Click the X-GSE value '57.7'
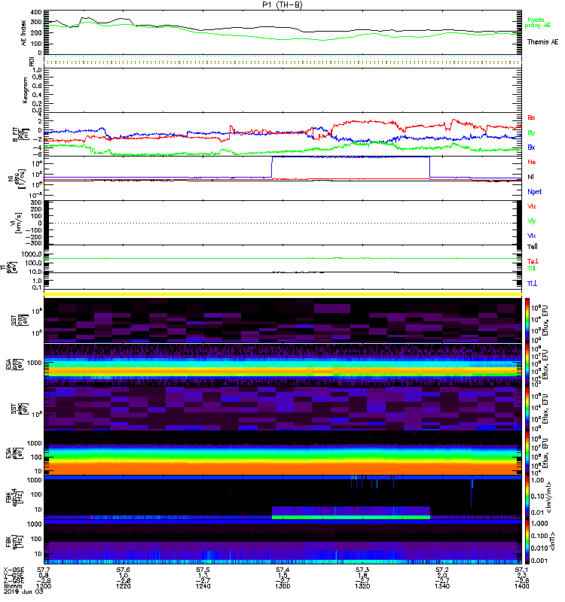Screen dimensions: 565x602 point(44,570)
